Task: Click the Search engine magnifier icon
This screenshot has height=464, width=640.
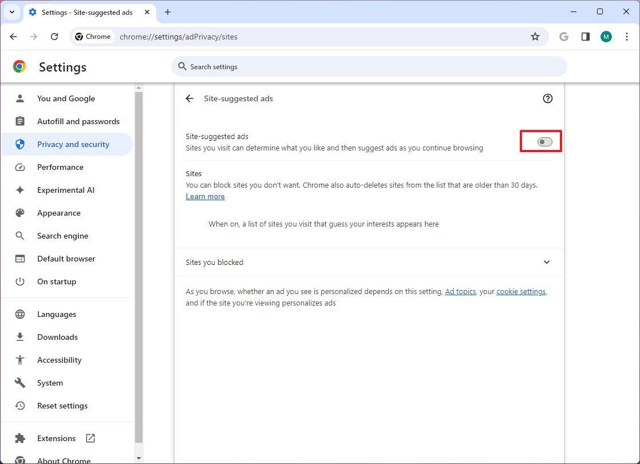Action: click(19, 236)
